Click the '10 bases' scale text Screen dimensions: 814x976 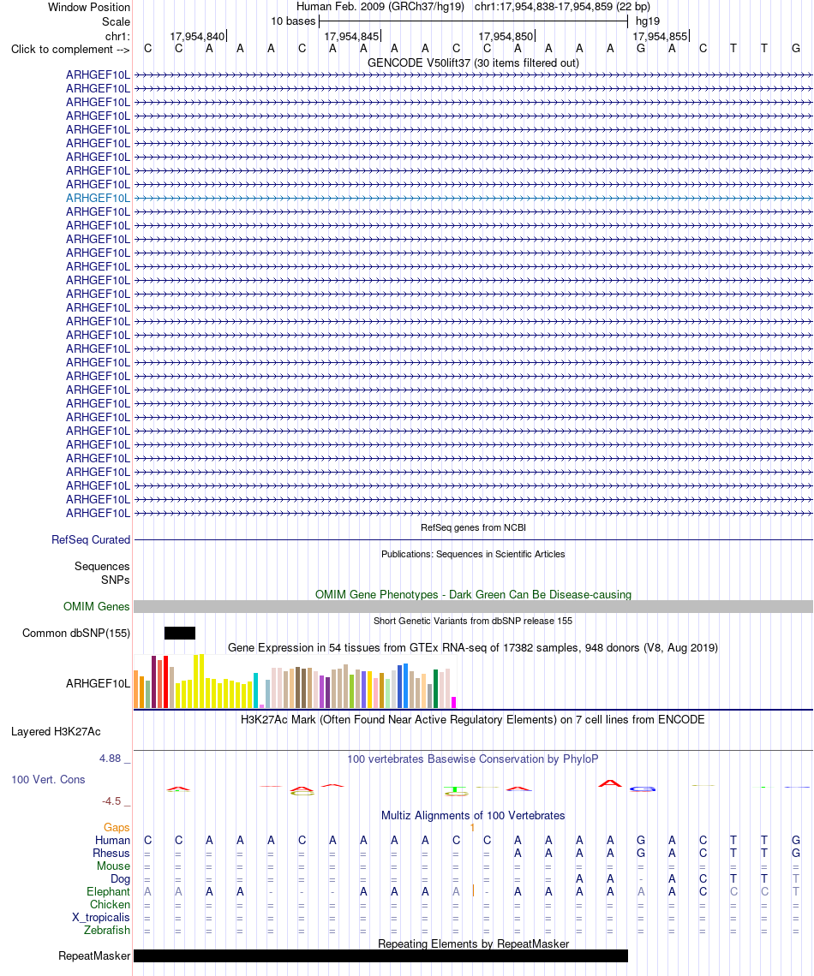293,21
